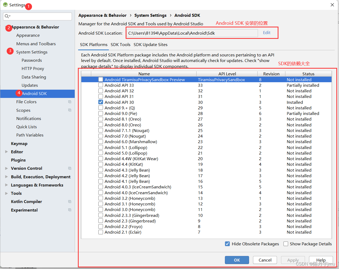Disable Hide Obsolete Packages option
This screenshot has width=339, height=269.
227,244
